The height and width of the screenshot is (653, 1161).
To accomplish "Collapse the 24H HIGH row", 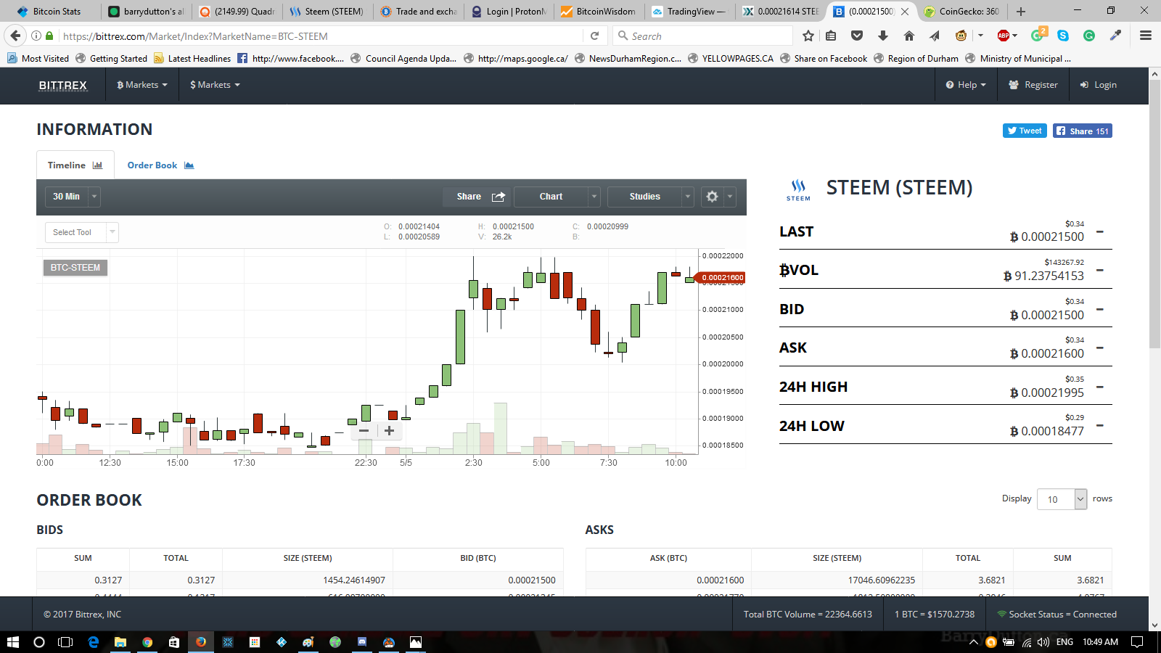I will [x=1100, y=387].
